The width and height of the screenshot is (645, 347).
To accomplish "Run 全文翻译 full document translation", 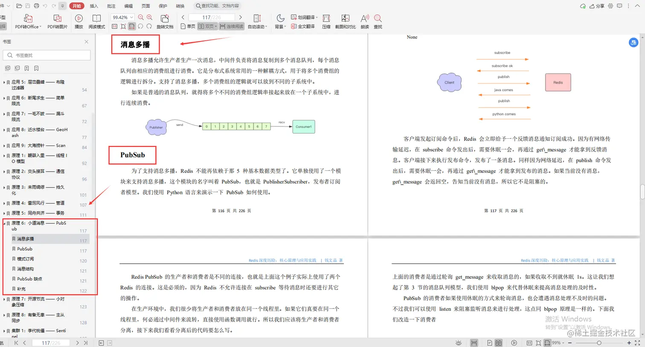I will [x=304, y=26].
